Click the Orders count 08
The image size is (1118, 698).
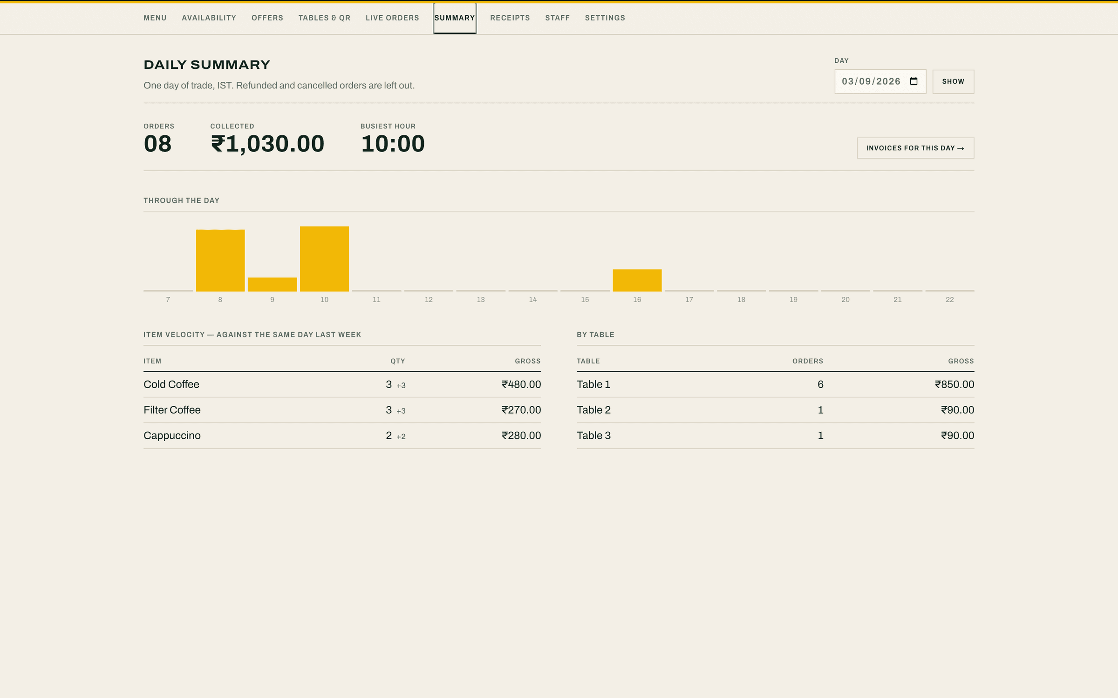[x=157, y=144]
